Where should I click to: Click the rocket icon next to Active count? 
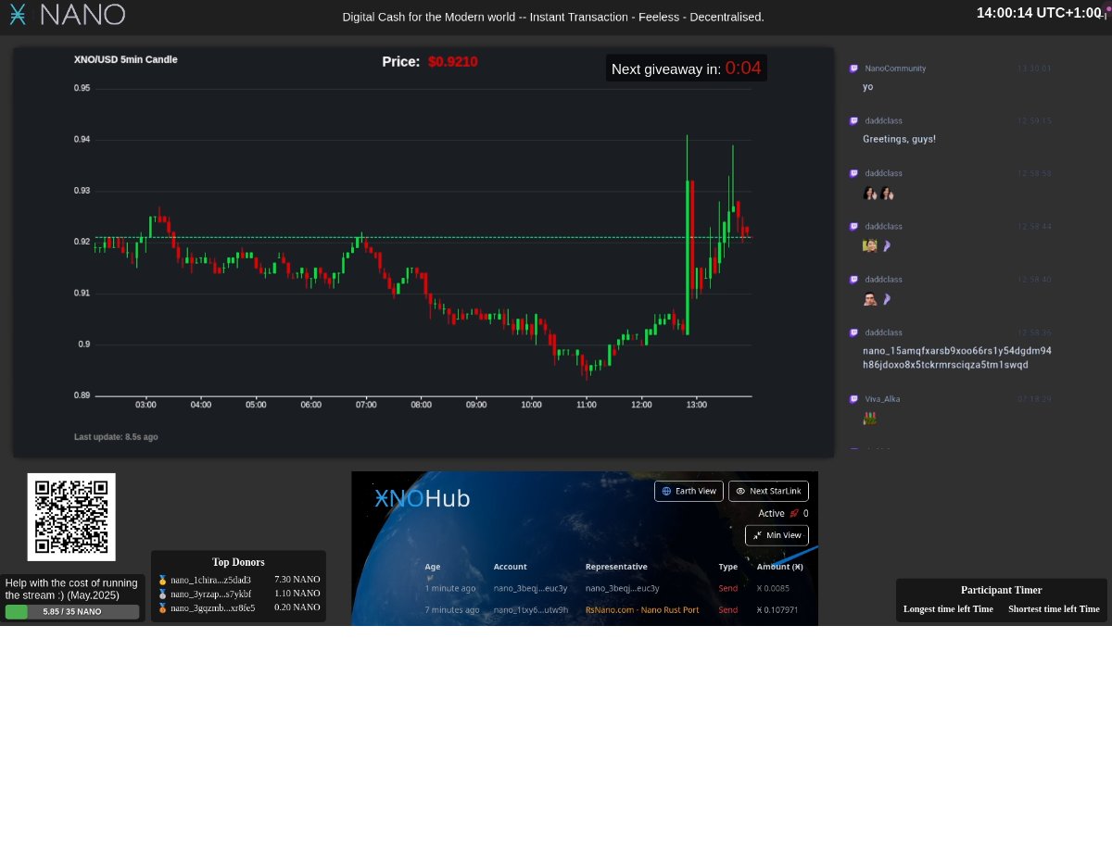point(793,513)
